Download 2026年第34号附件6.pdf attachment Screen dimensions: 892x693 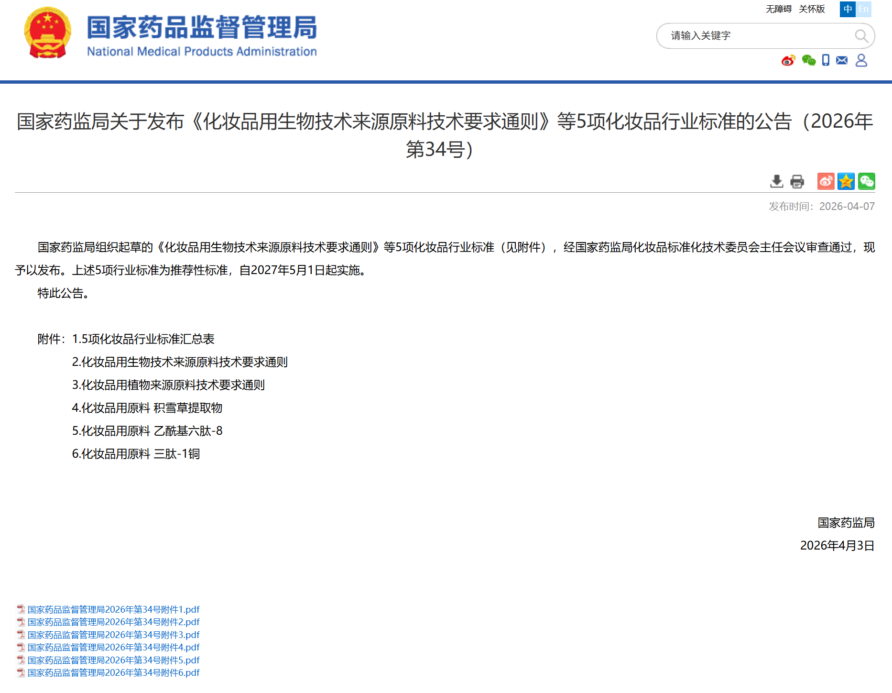113,672
